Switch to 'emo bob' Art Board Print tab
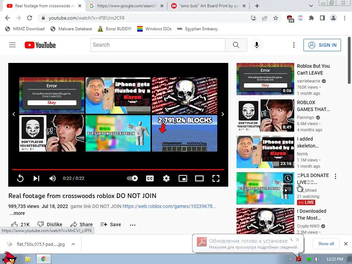Screen dimensions: 352x264 click(209, 6)
